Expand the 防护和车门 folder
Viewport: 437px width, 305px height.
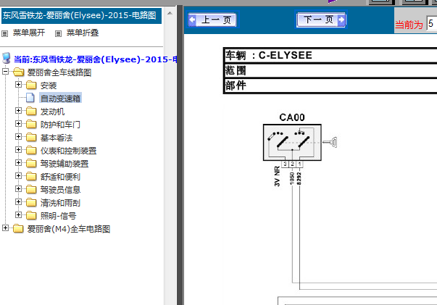(x=18, y=123)
